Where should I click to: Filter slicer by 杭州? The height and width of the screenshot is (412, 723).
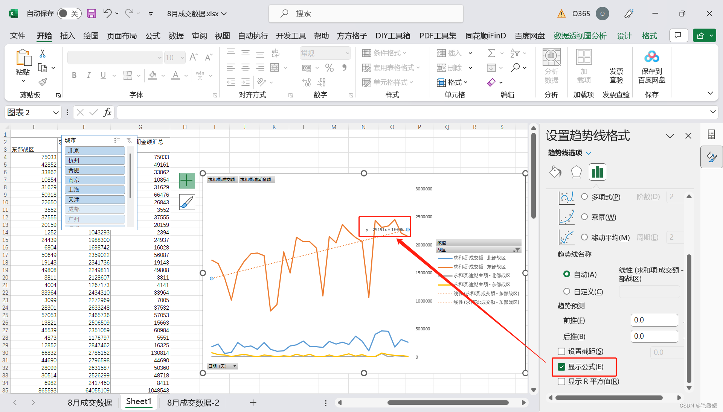pyautogui.click(x=95, y=160)
